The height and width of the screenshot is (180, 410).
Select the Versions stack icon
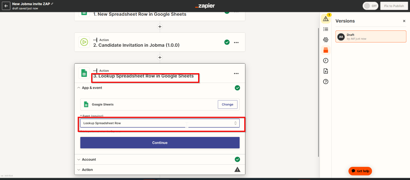326,50
